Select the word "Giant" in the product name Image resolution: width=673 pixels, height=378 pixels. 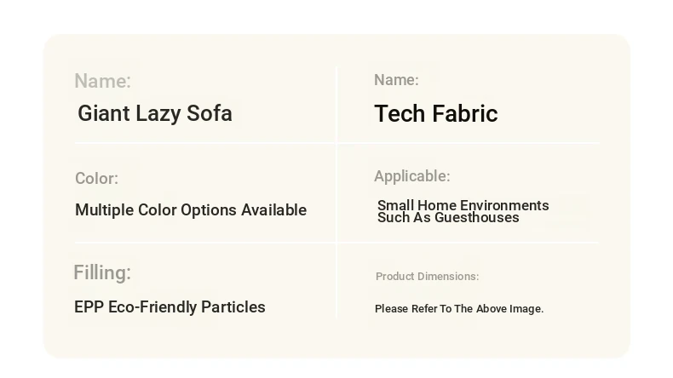pos(104,113)
